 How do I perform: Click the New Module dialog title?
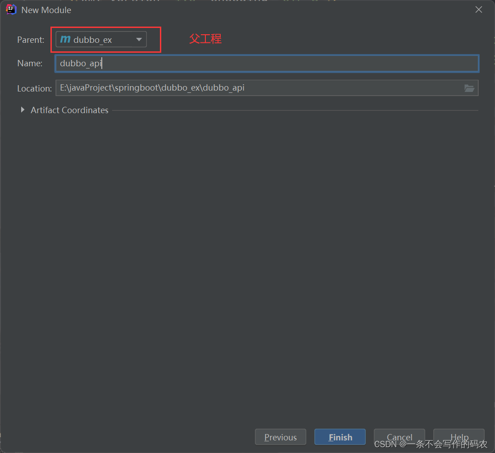pos(46,9)
